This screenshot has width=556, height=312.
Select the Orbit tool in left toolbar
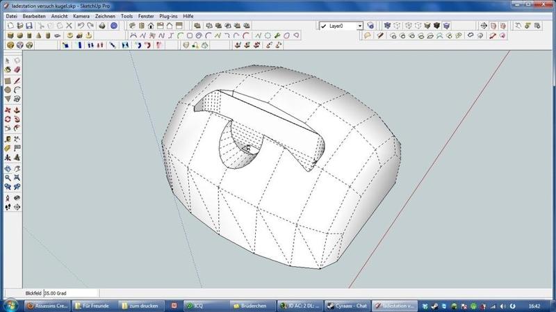point(8,168)
